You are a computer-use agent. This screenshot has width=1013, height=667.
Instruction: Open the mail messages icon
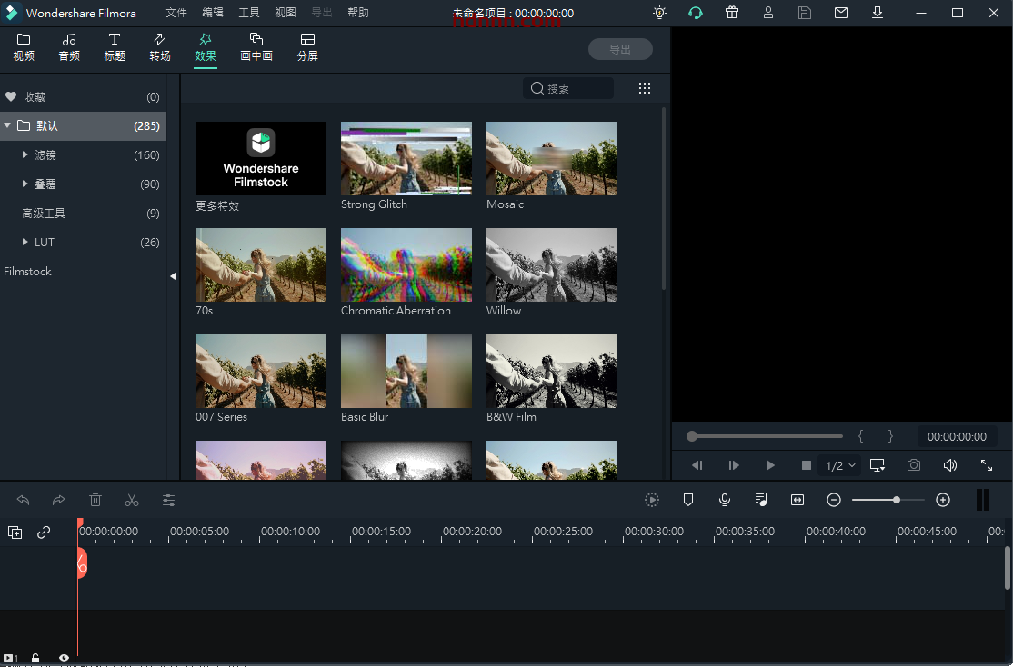[x=841, y=13]
